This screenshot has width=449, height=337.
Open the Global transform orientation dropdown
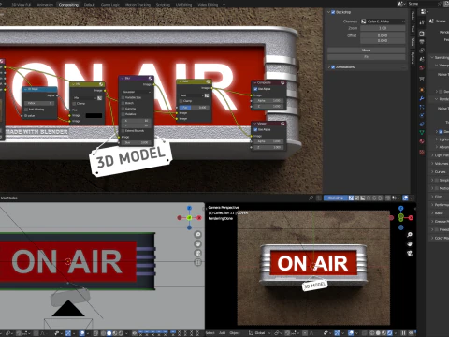[260, 333]
